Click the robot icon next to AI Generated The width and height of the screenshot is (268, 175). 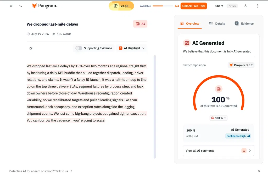187,43
